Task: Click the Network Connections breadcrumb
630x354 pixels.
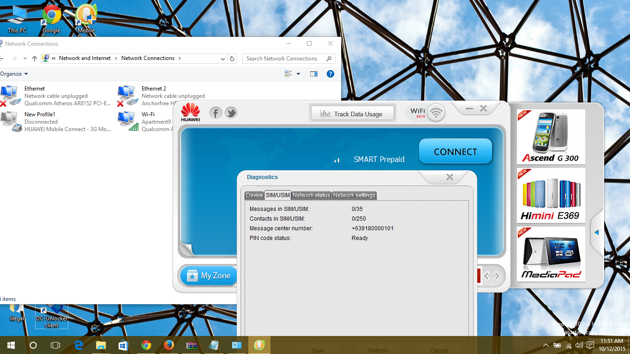Action: 148,58
